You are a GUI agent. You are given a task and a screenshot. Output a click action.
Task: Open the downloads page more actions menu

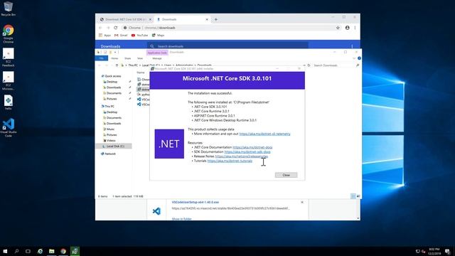[x=352, y=46]
